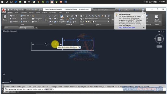Click the MATCHPROP command line input

point(85,89)
